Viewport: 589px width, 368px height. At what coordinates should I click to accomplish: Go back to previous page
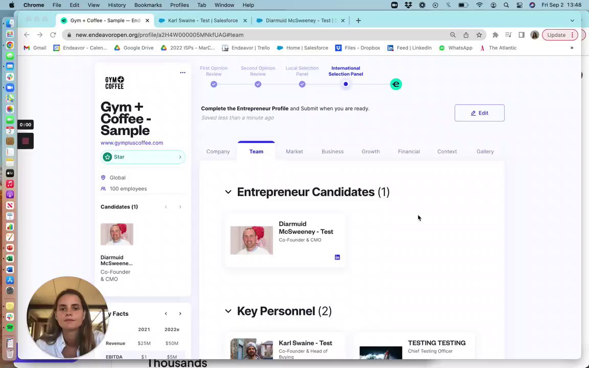coord(27,35)
